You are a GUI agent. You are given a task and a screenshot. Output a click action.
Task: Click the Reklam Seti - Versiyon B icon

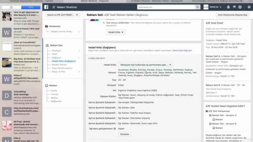coord(210,123)
